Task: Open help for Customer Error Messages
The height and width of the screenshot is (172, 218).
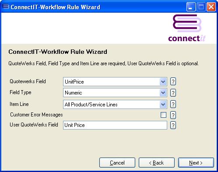Action: coord(173,115)
